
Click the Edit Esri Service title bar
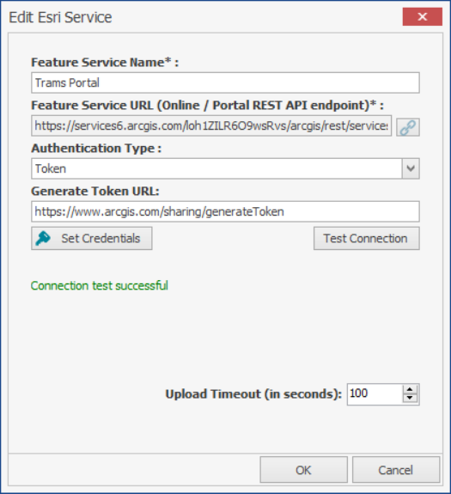coord(202,17)
